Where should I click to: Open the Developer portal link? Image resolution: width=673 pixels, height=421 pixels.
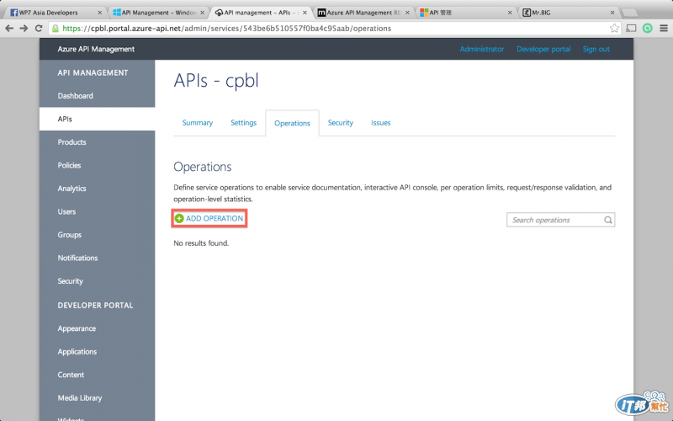click(543, 49)
